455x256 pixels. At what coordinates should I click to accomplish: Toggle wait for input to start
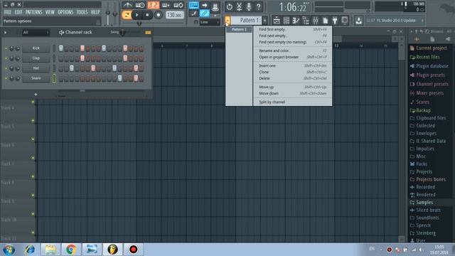point(140,5)
